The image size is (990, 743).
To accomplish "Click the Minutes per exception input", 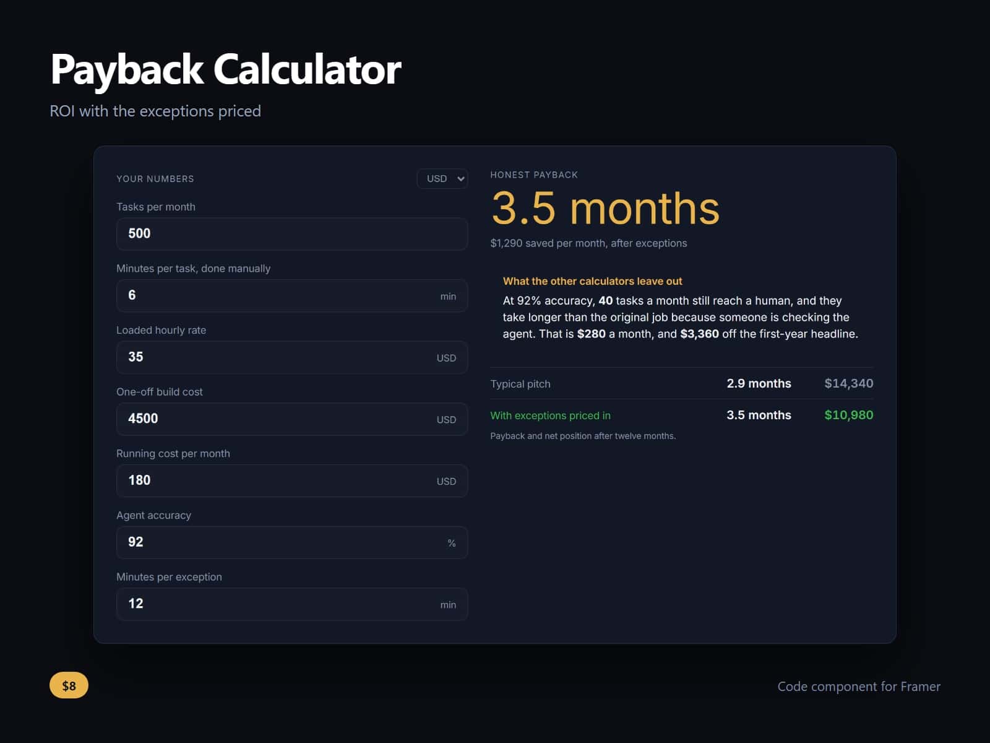I will pos(292,604).
